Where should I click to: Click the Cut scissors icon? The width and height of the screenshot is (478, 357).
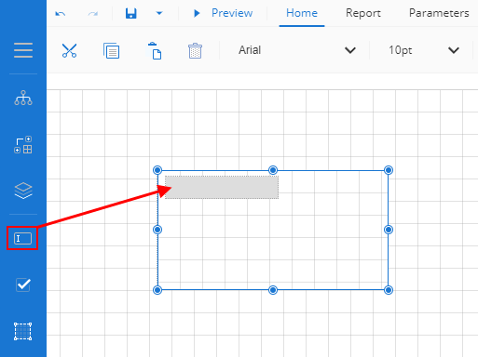[69, 50]
